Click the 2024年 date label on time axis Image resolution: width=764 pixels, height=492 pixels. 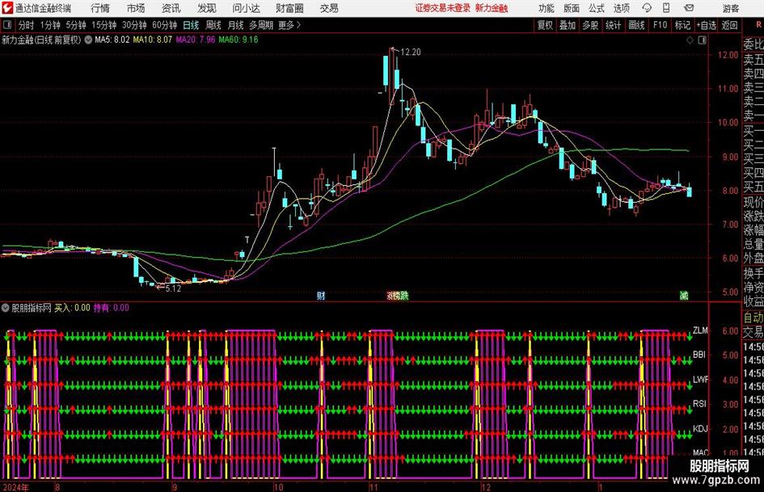click(15, 487)
